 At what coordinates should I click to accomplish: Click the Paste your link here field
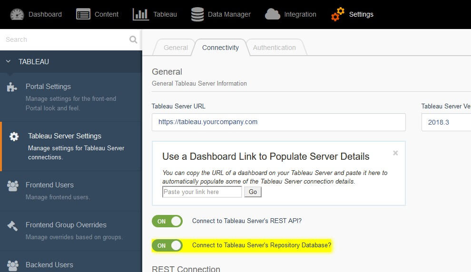tap(202, 192)
